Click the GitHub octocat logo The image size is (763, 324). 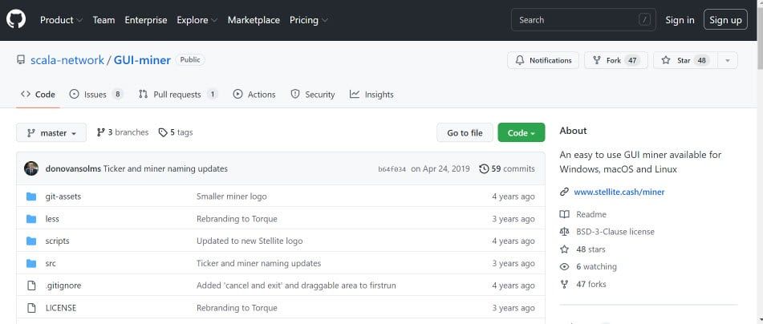15,20
